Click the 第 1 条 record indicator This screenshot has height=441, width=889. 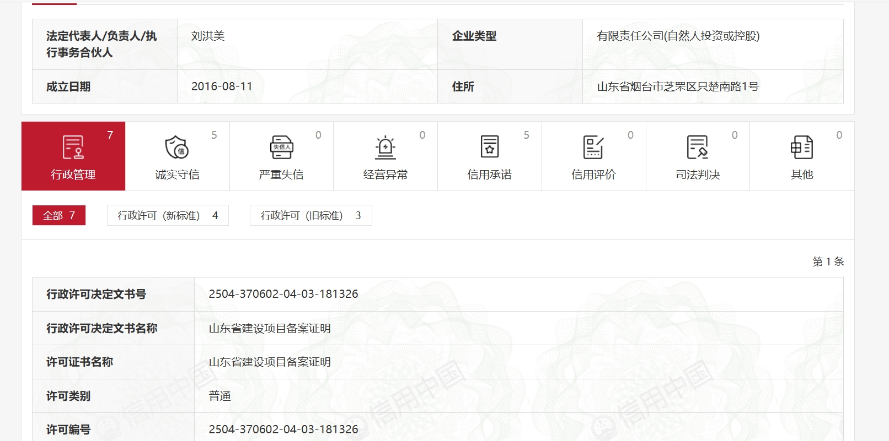pos(828,262)
